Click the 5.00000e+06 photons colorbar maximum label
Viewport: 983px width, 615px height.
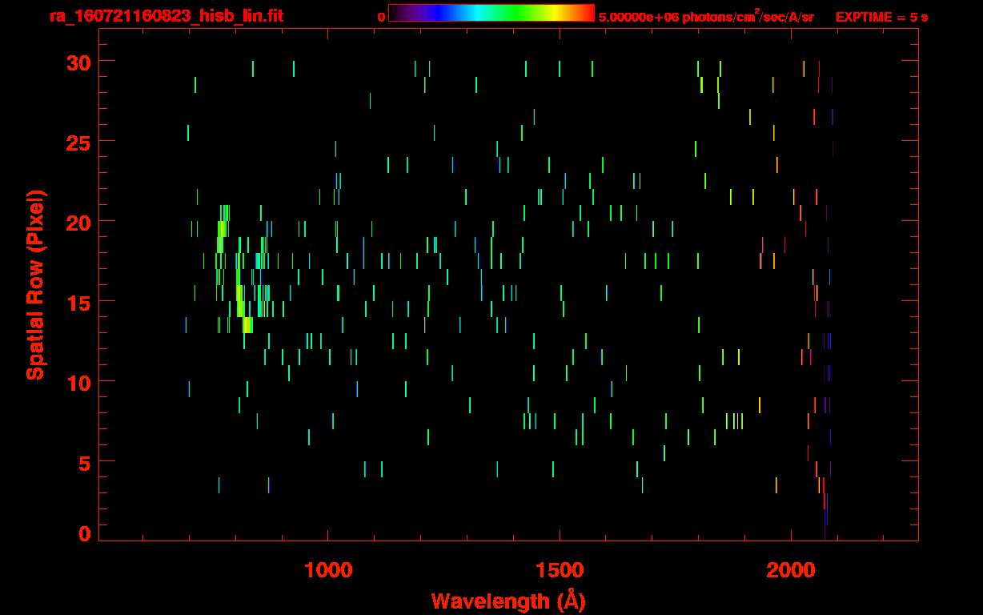(x=705, y=17)
